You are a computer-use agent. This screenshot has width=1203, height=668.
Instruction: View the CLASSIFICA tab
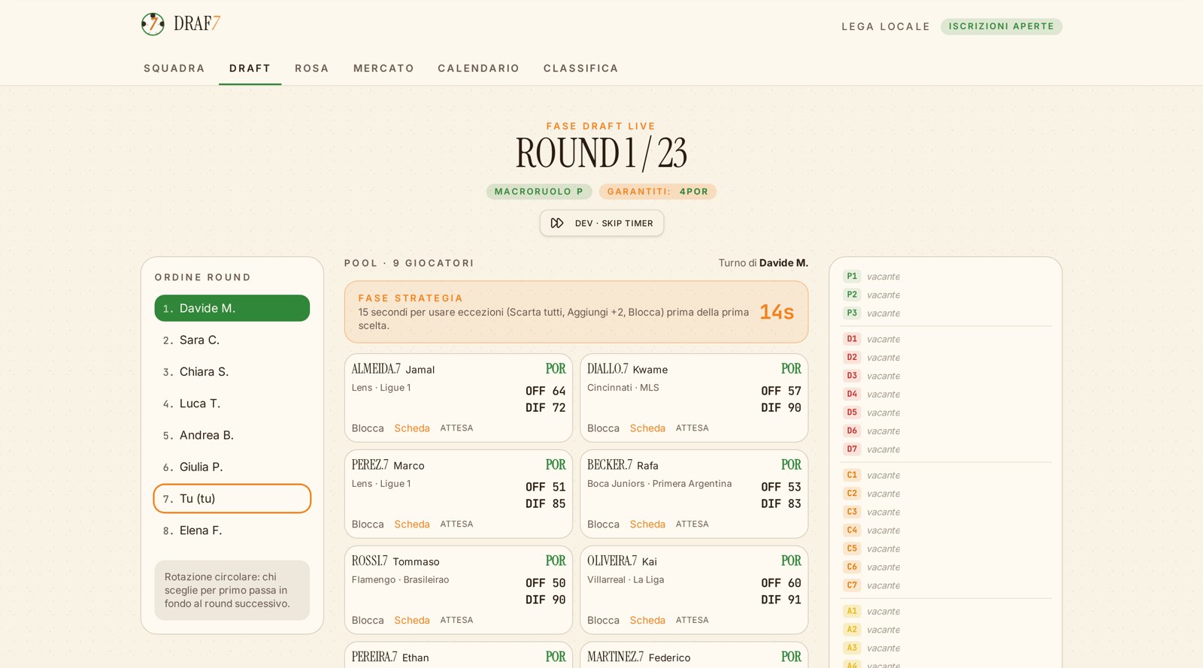(x=581, y=68)
